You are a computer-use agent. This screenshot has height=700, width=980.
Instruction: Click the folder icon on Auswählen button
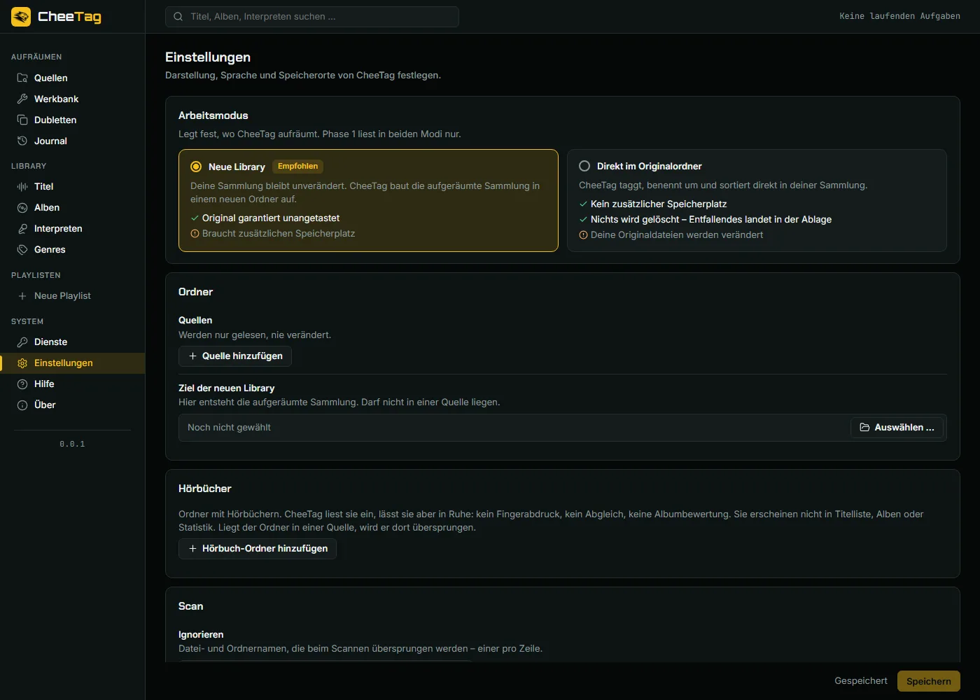[864, 427]
